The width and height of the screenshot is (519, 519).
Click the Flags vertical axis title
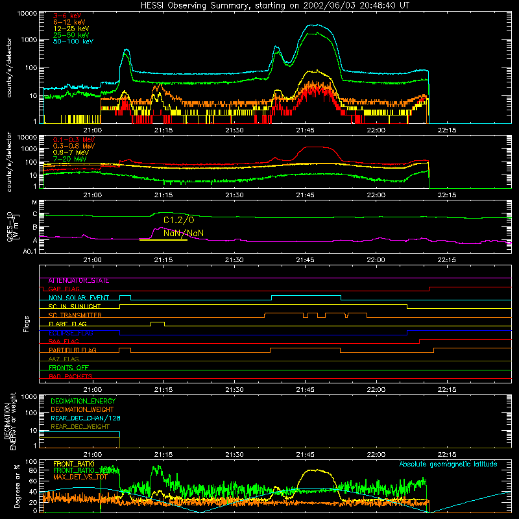point(27,324)
